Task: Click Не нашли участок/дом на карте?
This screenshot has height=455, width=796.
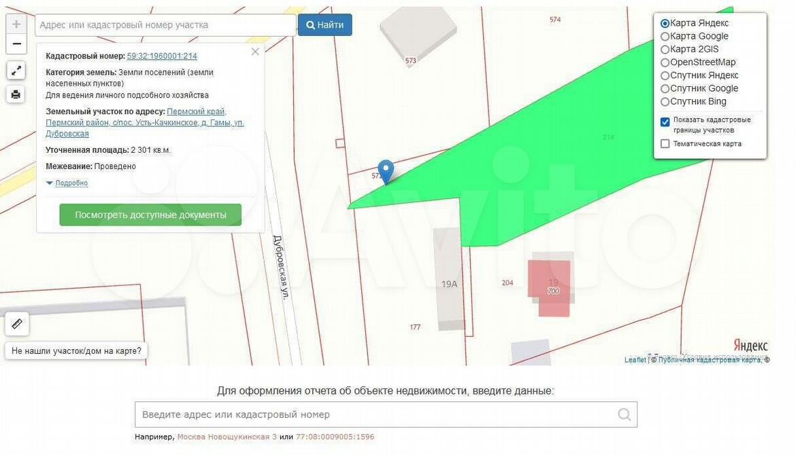Action: pos(77,351)
